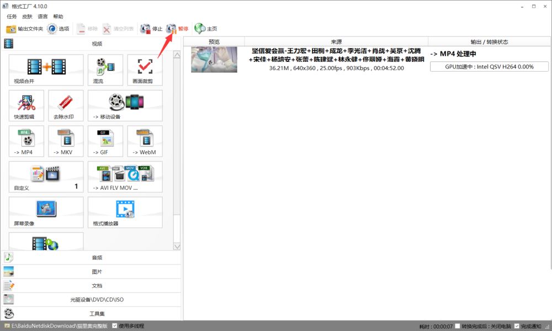The height and width of the screenshot is (331, 552).
Task: Expand the 工具集 toolset category
Action: 92,313
